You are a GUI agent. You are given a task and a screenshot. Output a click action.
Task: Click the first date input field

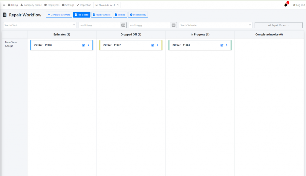99,25
